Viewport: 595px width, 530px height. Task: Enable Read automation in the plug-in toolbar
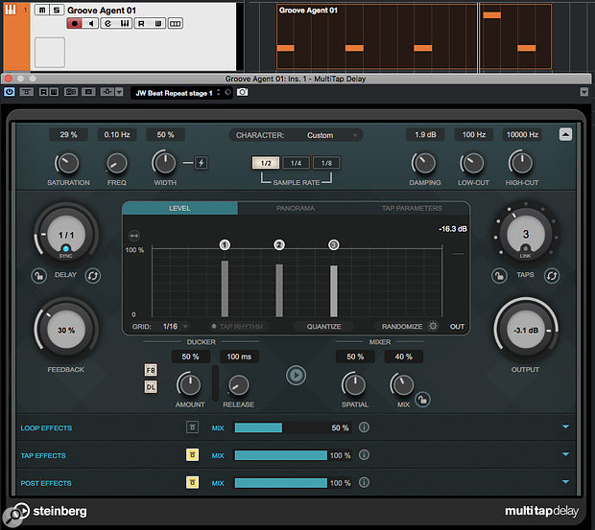point(43,92)
